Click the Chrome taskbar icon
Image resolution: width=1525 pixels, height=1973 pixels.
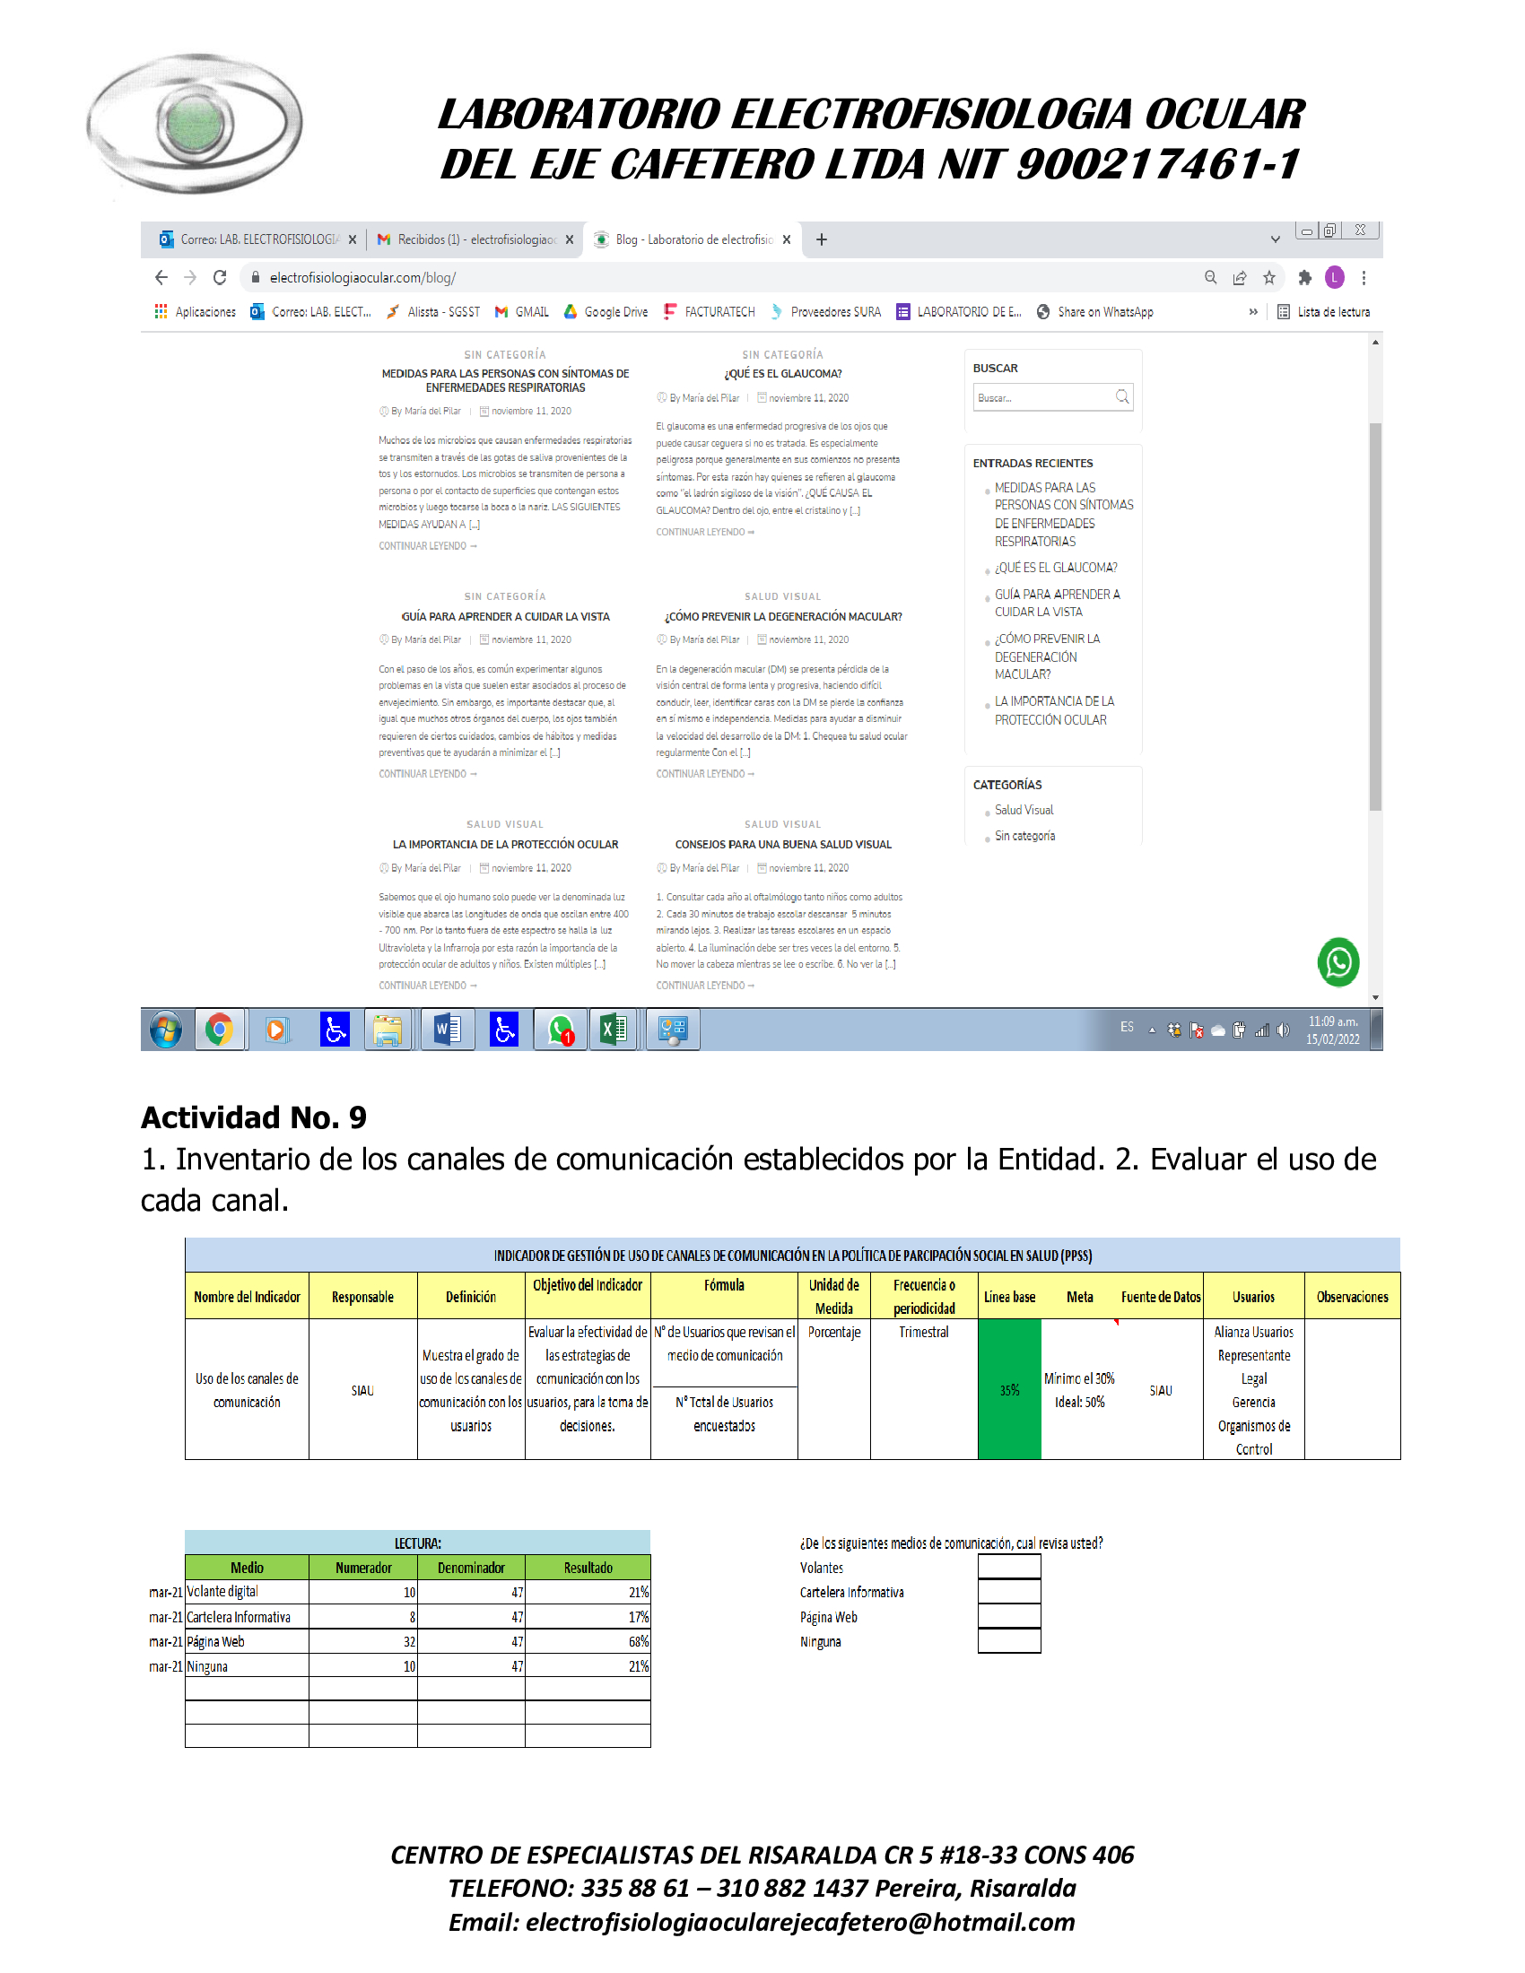pos(219,1030)
